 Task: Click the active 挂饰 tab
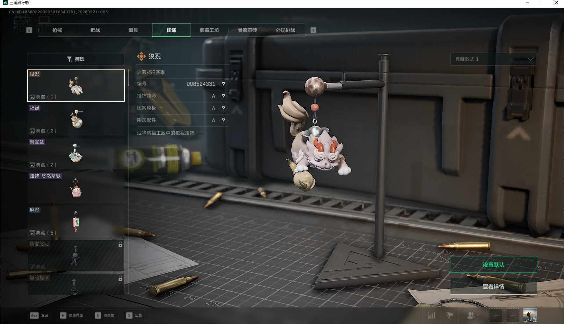pos(171,30)
